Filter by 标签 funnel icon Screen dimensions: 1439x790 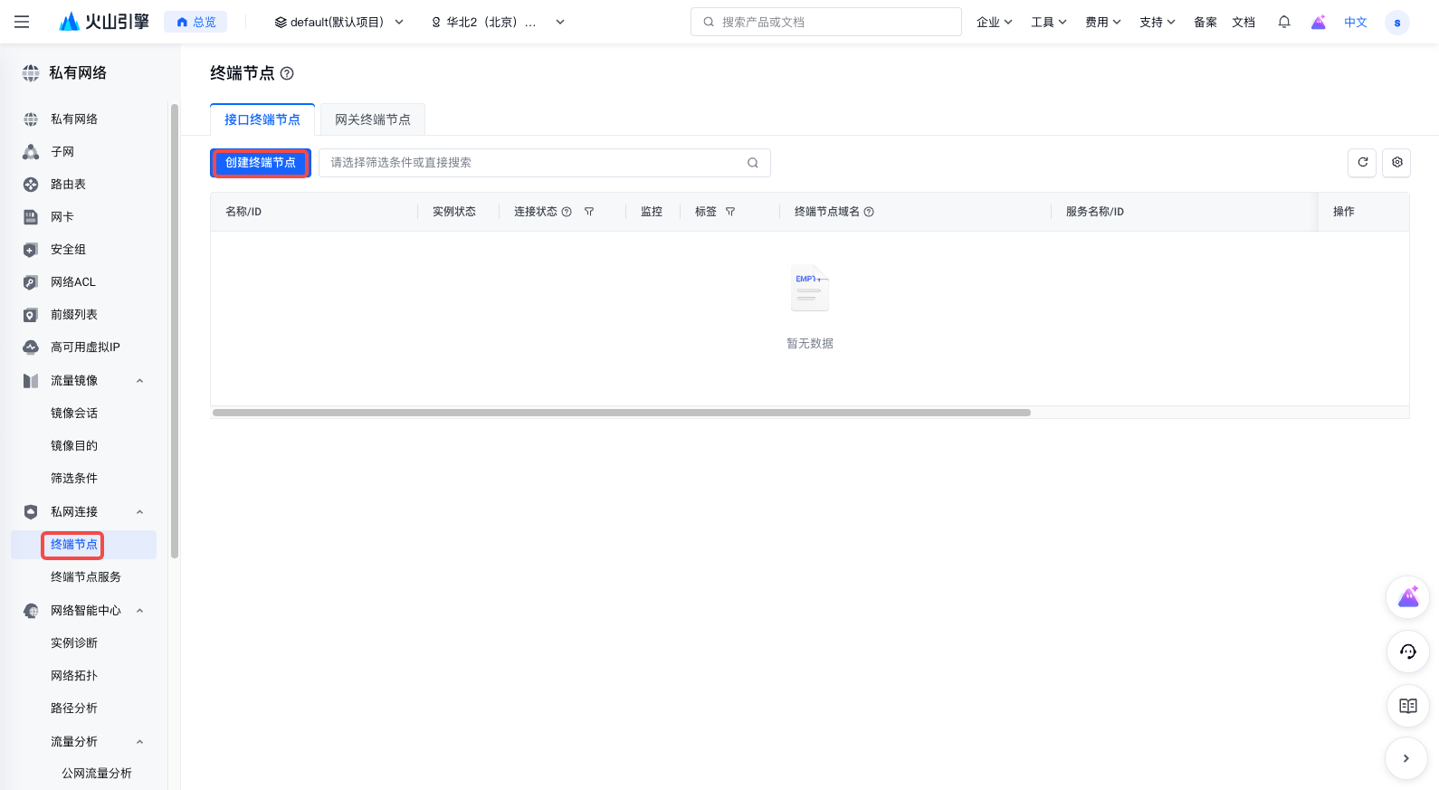tap(730, 212)
